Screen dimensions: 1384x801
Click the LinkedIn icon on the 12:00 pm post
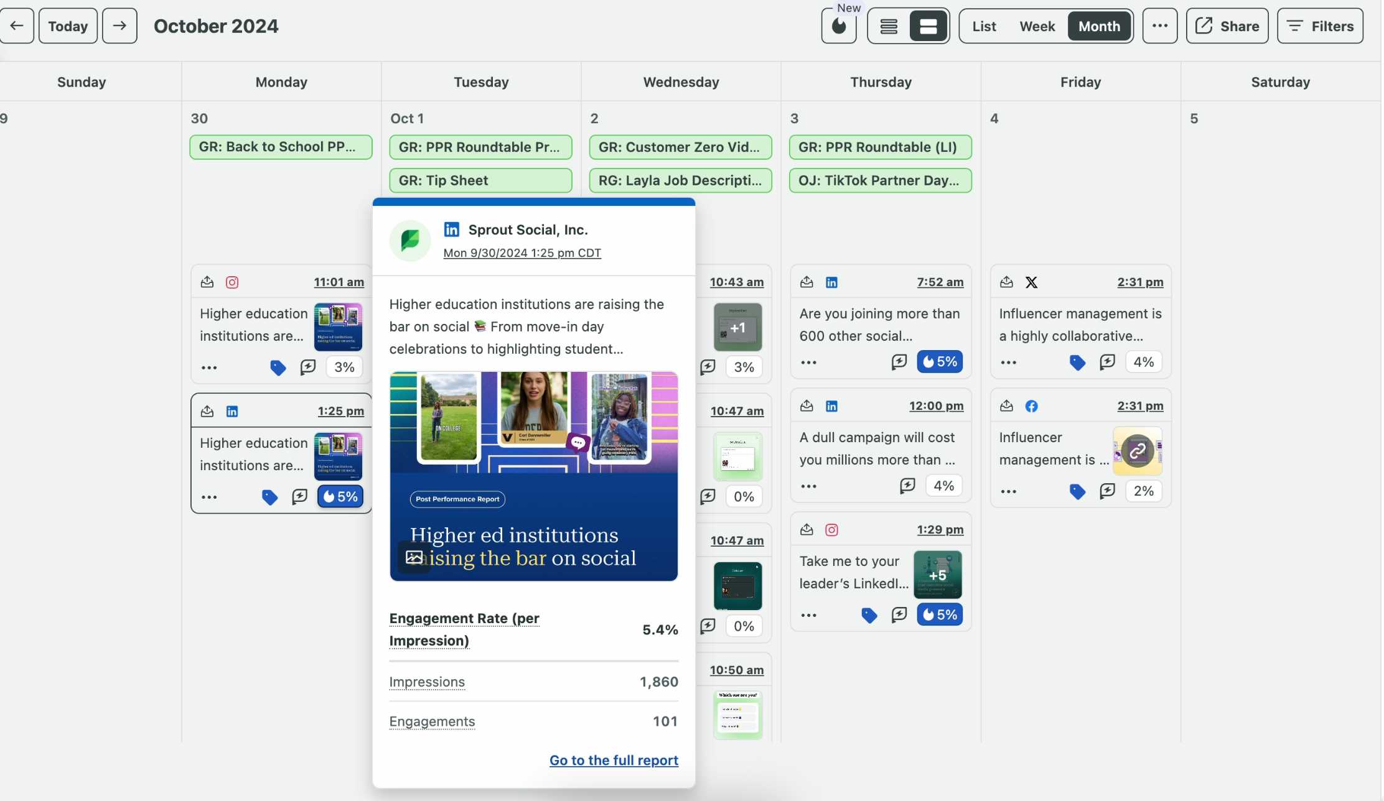click(x=831, y=406)
